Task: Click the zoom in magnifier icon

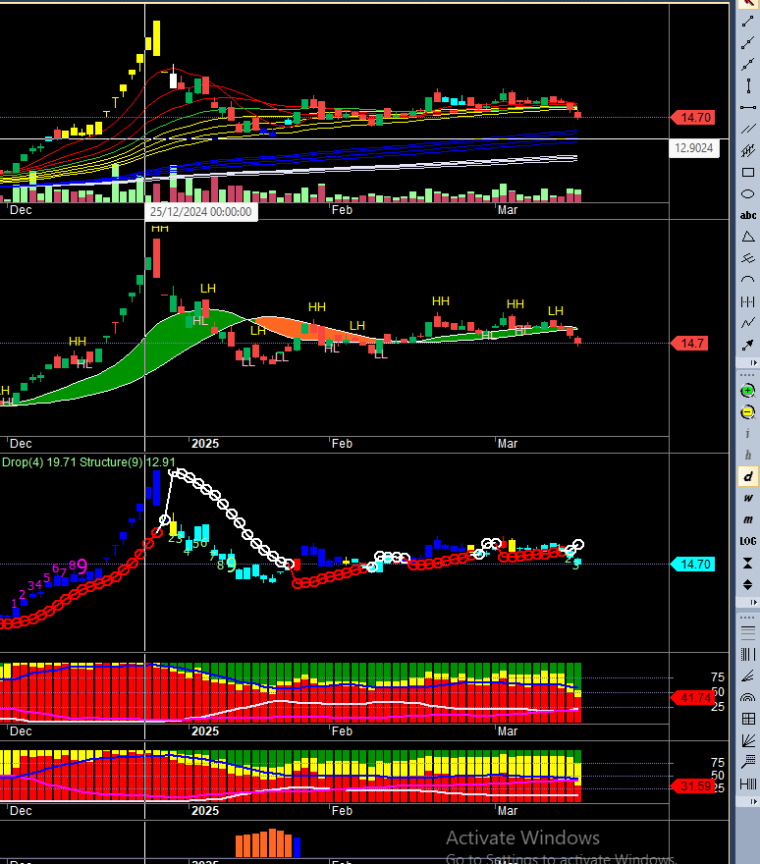Action: tap(747, 391)
